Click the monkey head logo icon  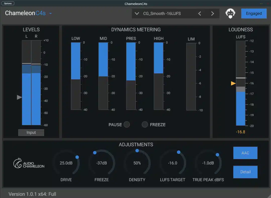pyautogui.click(x=230, y=13)
